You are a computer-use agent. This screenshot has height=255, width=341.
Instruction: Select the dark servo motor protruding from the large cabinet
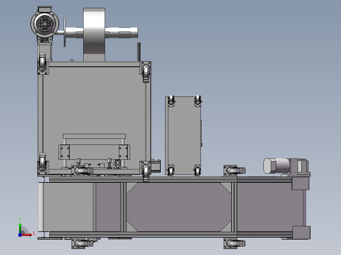pyautogui.click(x=156, y=166)
